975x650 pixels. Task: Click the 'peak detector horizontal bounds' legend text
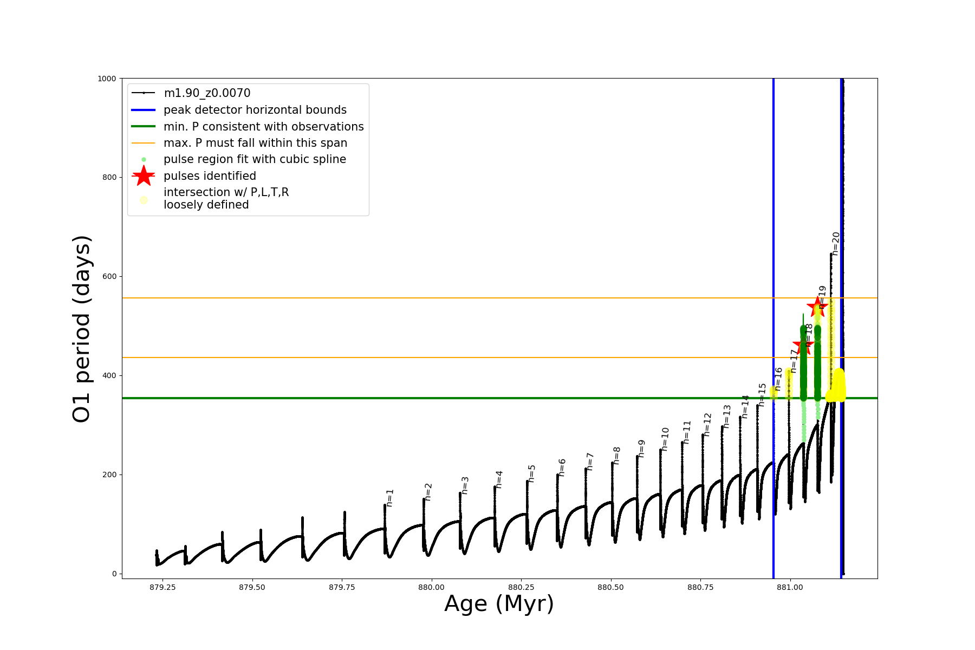pyautogui.click(x=255, y=110)
